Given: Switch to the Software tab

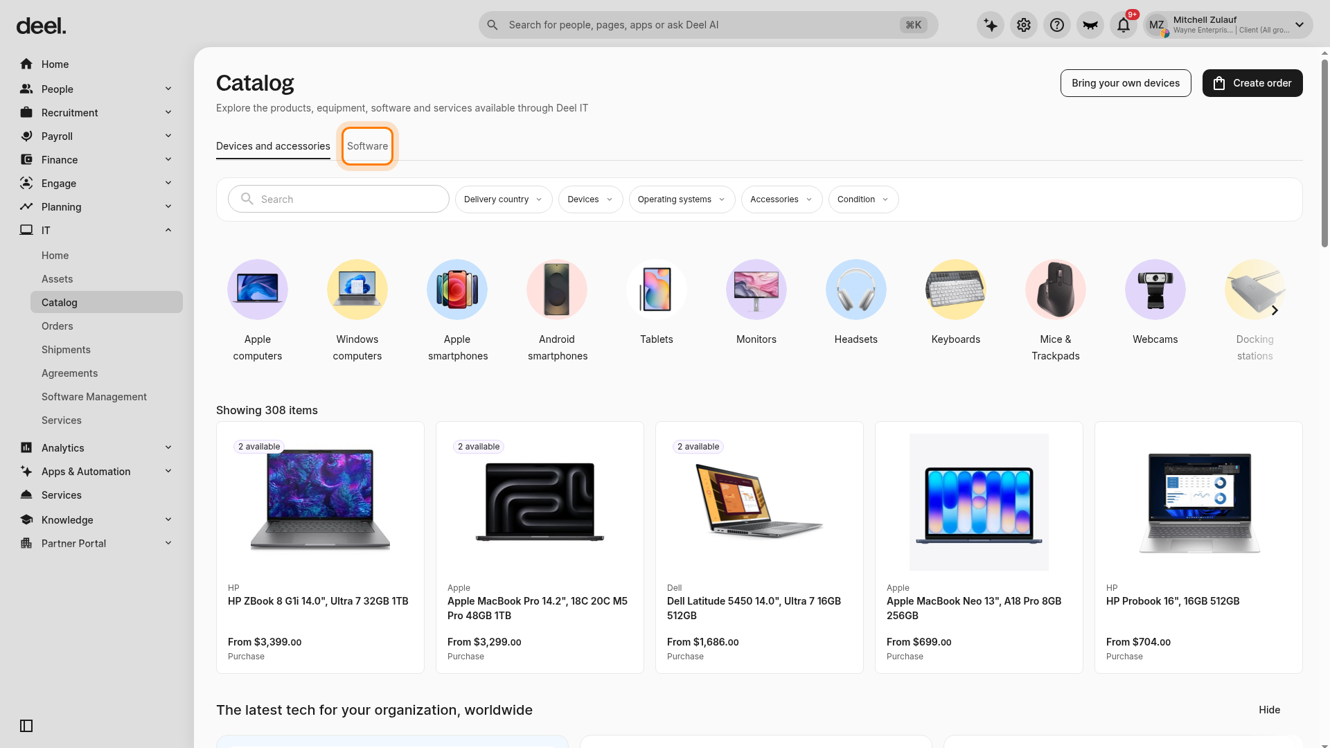Looking at the screenshot, I should point(367,146).
